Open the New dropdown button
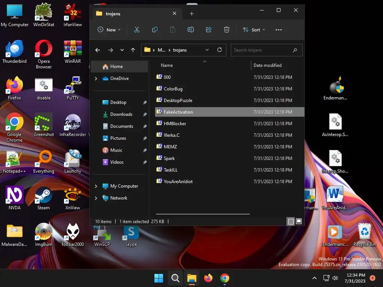 pos(109,30)
